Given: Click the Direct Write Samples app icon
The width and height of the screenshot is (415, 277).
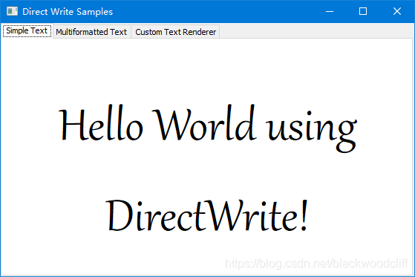Looking at the screenshot, I should click(x=12, y=11).
